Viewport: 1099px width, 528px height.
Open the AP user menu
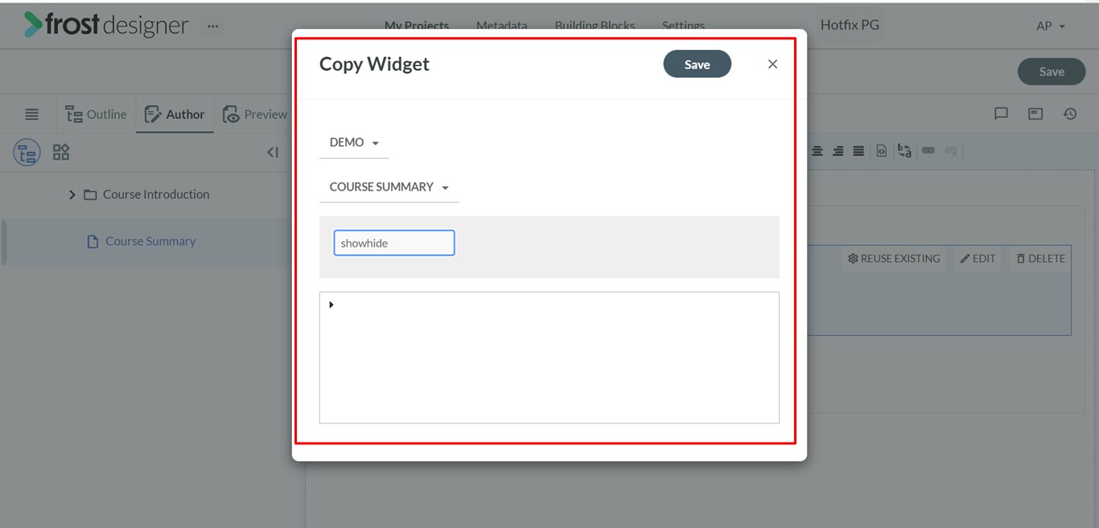click(x=1050, y=26)
